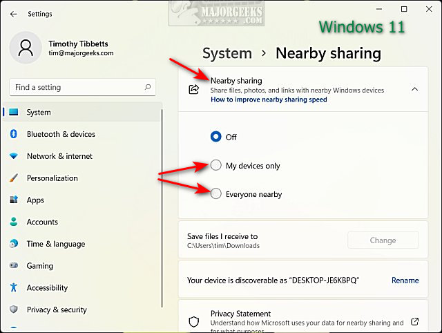Screen dimensions: 442x333
Task: Open Accounts settings category
Action: click(x=82, y=222)
